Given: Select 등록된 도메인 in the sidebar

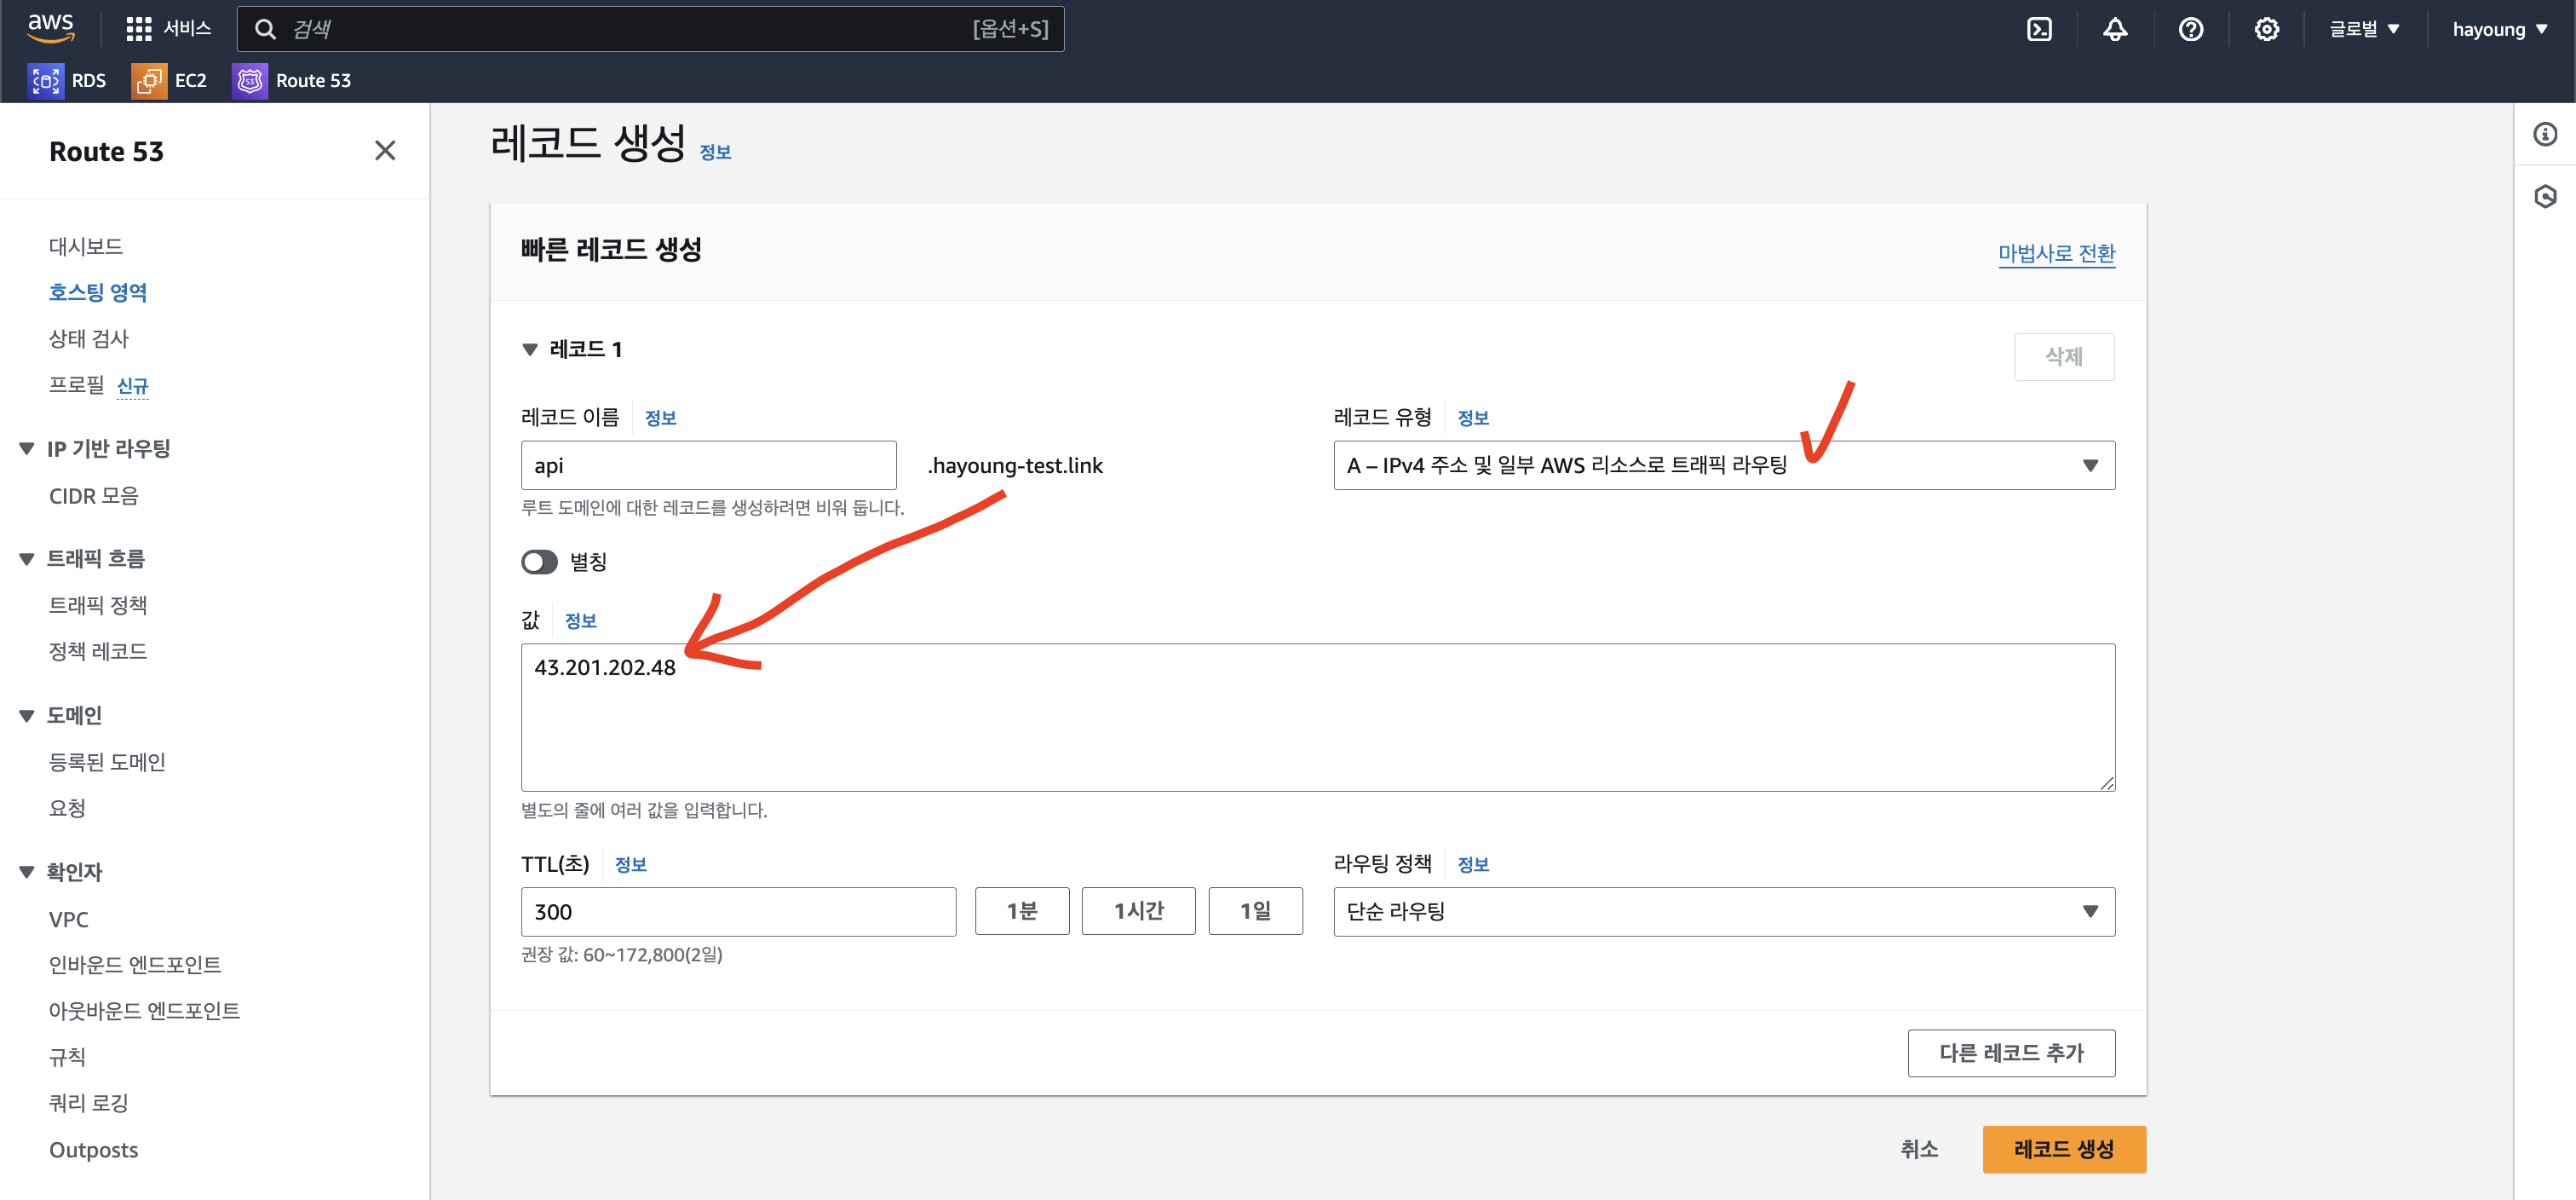Looking at the screenshot, I should click(x=107, y=762).
